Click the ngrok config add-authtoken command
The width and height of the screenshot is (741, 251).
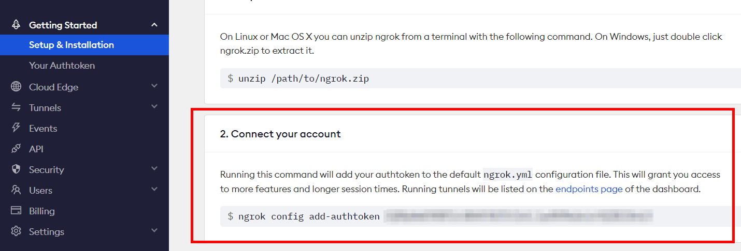pos(309,216)
